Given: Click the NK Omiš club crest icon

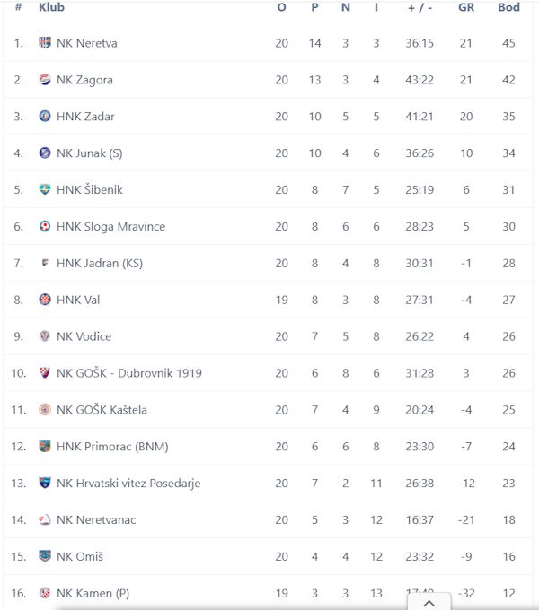Looking at the screenshot, I should [45, 556].
